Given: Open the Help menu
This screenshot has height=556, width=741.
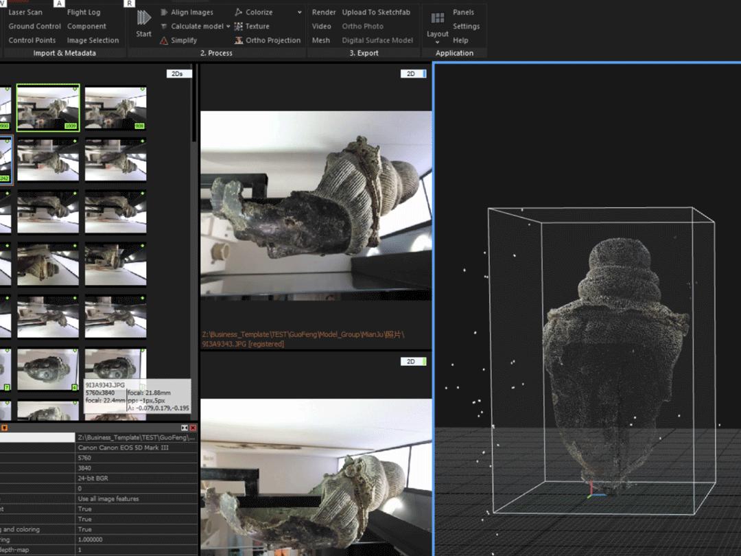Looking at the screenshot, I should click(460, 40).
